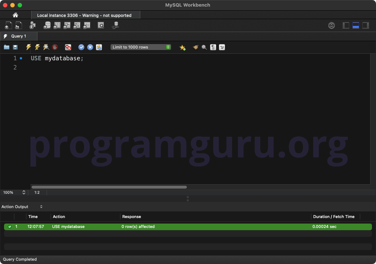376x264 pixels.
Task: Click the 100% zoom level stepper
Action: [x=24, y=192]
